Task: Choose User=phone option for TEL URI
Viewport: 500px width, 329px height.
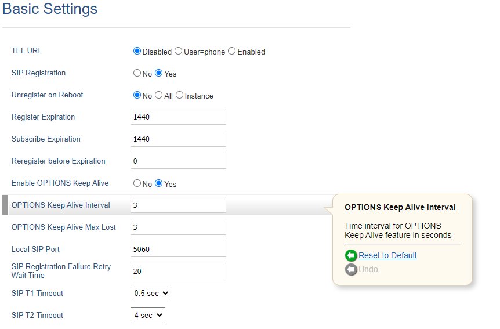Action: 178,51
